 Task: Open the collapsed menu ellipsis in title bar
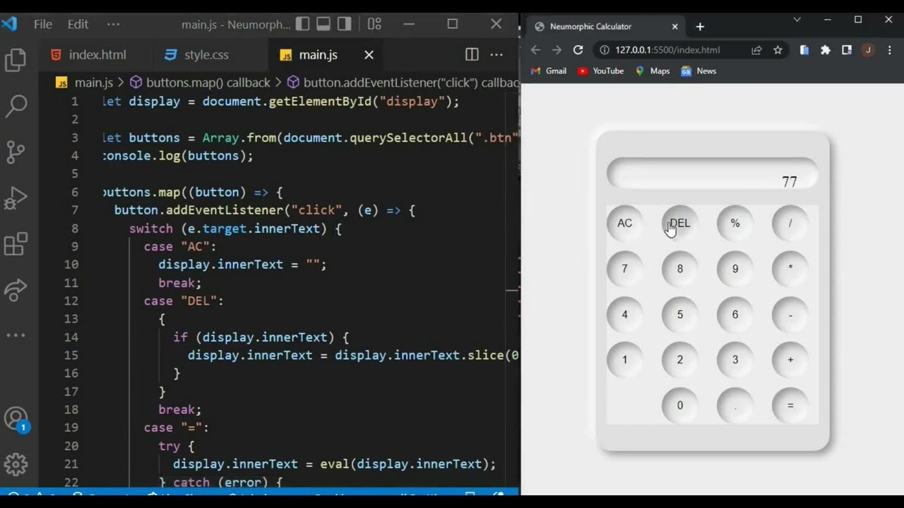(114, 24)
